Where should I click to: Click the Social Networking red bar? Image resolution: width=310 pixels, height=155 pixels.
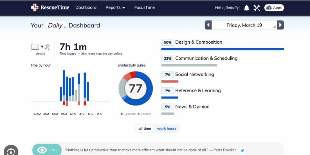(170, 81)
